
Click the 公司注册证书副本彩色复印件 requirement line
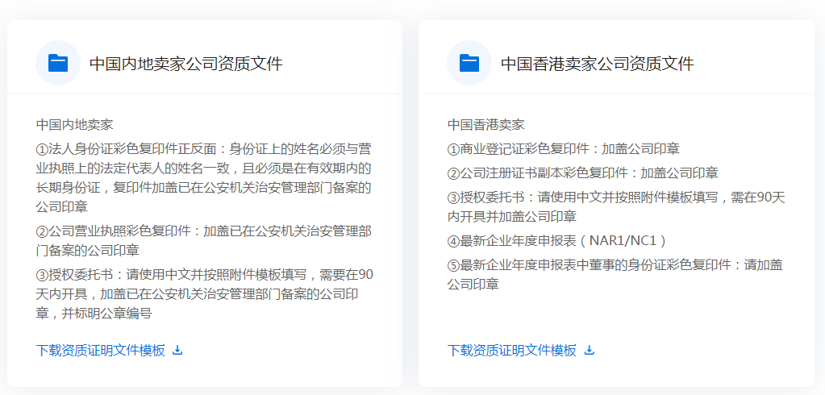583,173
